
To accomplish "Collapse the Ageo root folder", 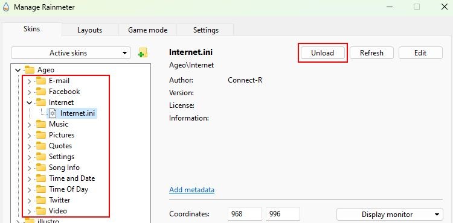I will tap(18, 70).
